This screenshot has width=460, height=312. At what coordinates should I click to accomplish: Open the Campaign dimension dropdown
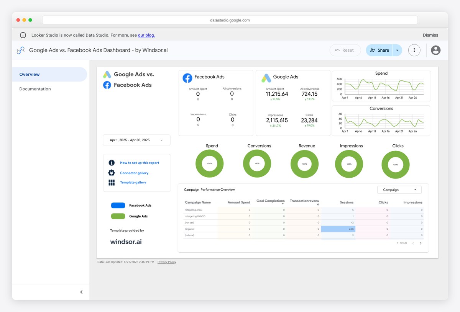coord(399,190)
